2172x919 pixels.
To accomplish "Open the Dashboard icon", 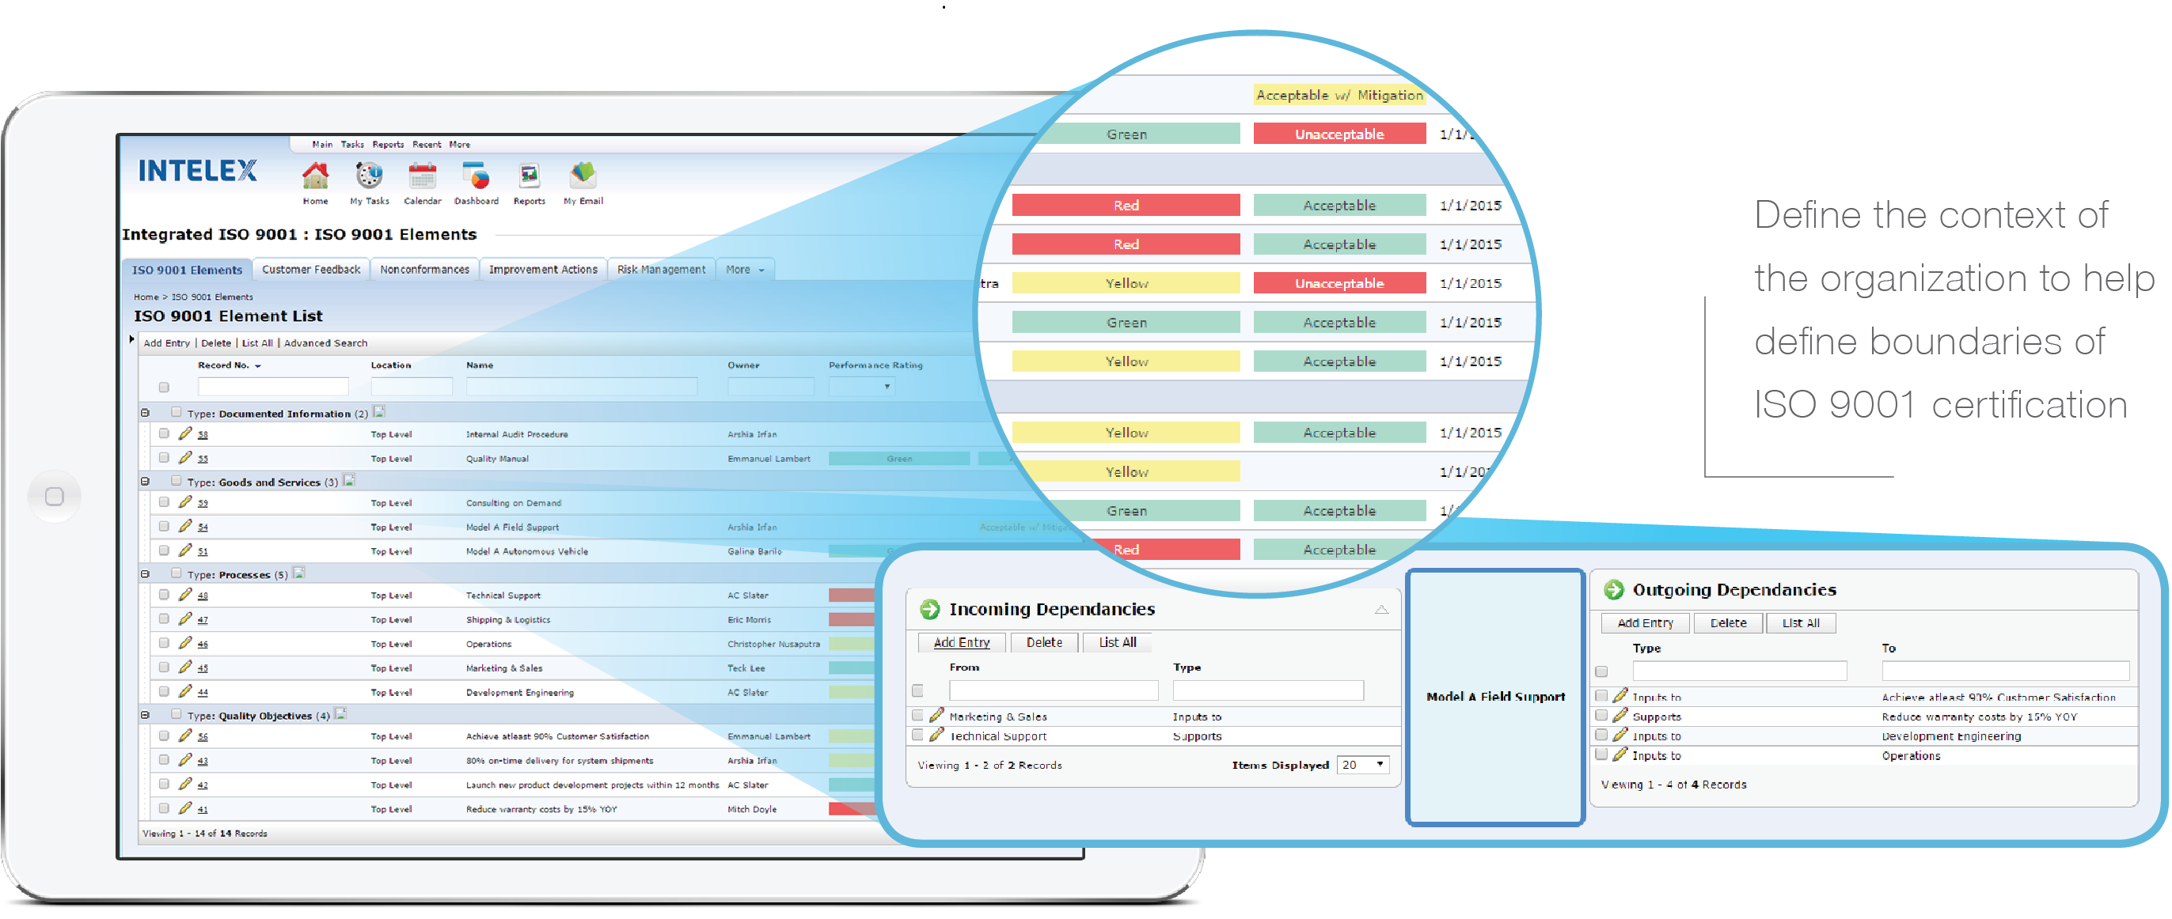I will pyautogui.click(x=477, y=177).
